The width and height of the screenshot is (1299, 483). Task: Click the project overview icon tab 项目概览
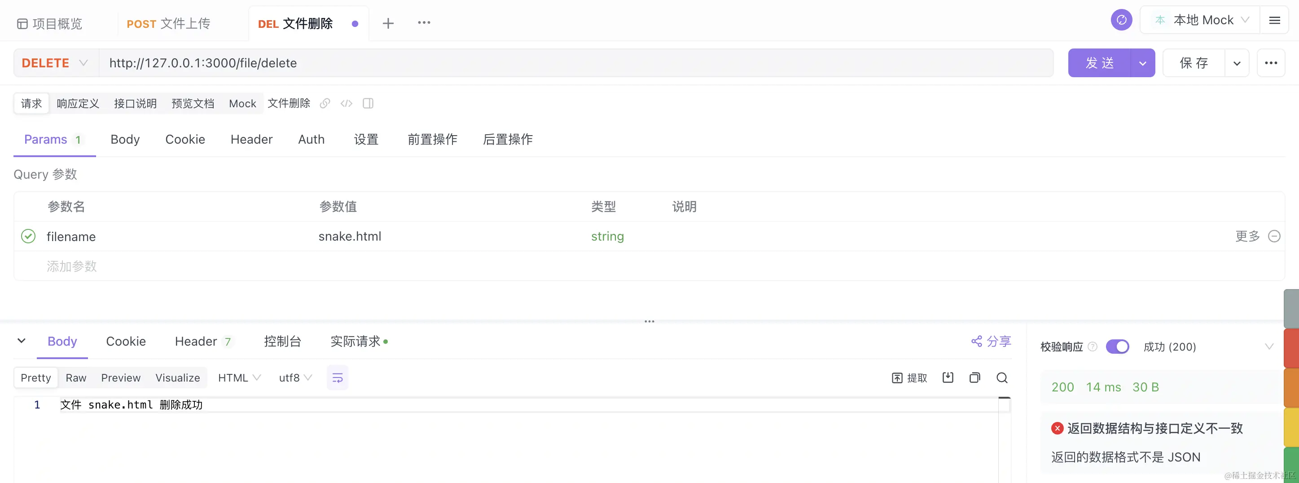coord(49,24)
